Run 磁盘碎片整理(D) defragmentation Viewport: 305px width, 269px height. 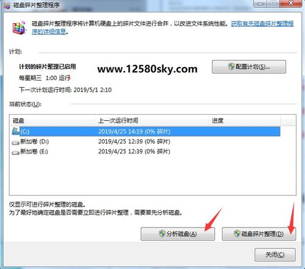point(259,234)
